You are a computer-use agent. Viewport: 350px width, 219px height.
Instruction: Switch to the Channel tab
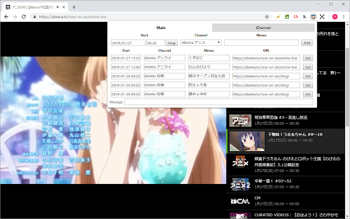[264, 28]
